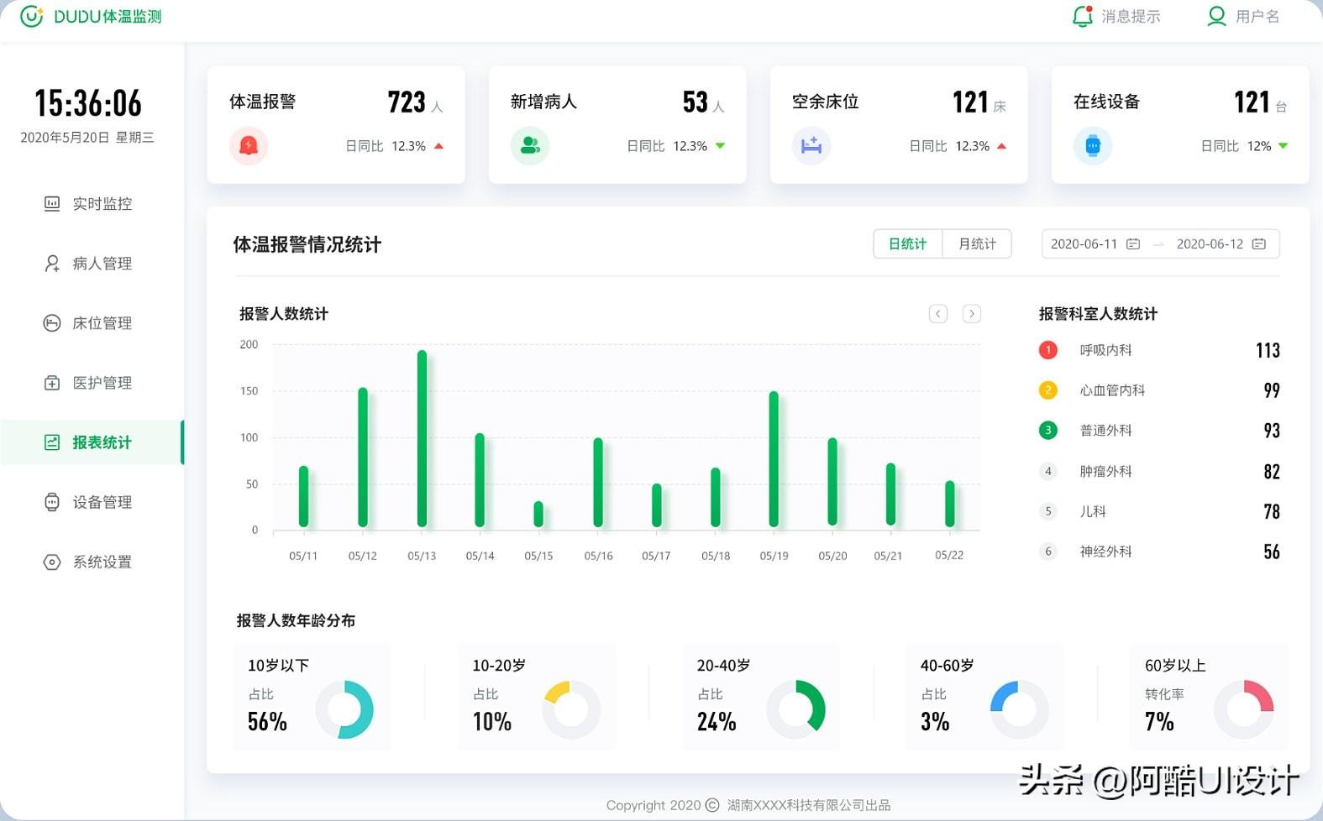
Task: Click the rank 5 badge for 儿科
Action: (1047, 511)
